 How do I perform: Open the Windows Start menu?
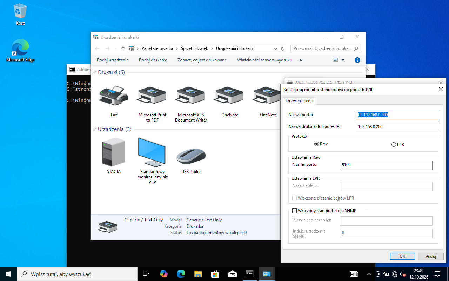pos(8,274)
